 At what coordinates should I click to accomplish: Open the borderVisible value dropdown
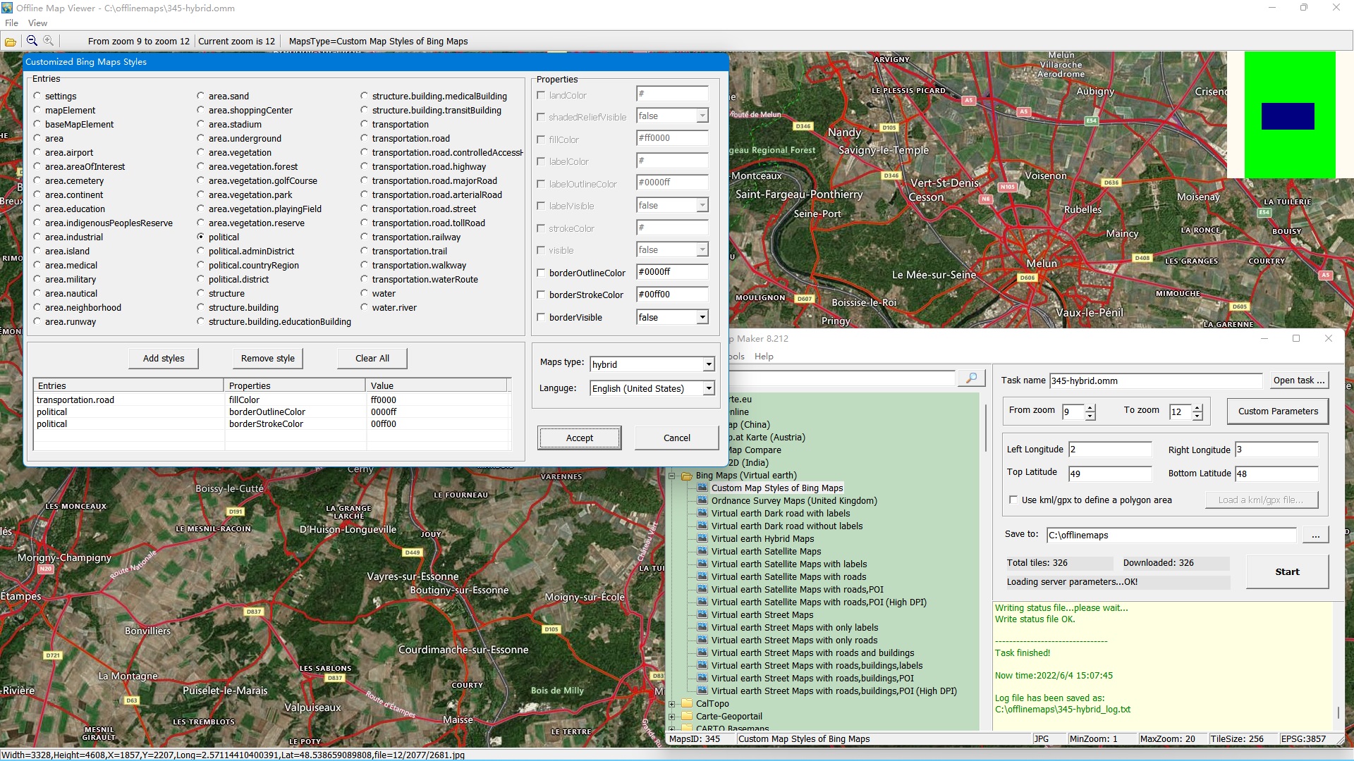pos(702,318)
